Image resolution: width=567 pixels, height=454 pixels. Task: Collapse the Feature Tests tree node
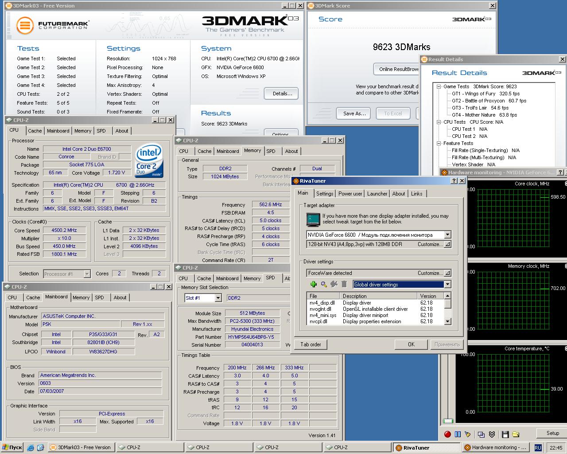pos(439,144)
